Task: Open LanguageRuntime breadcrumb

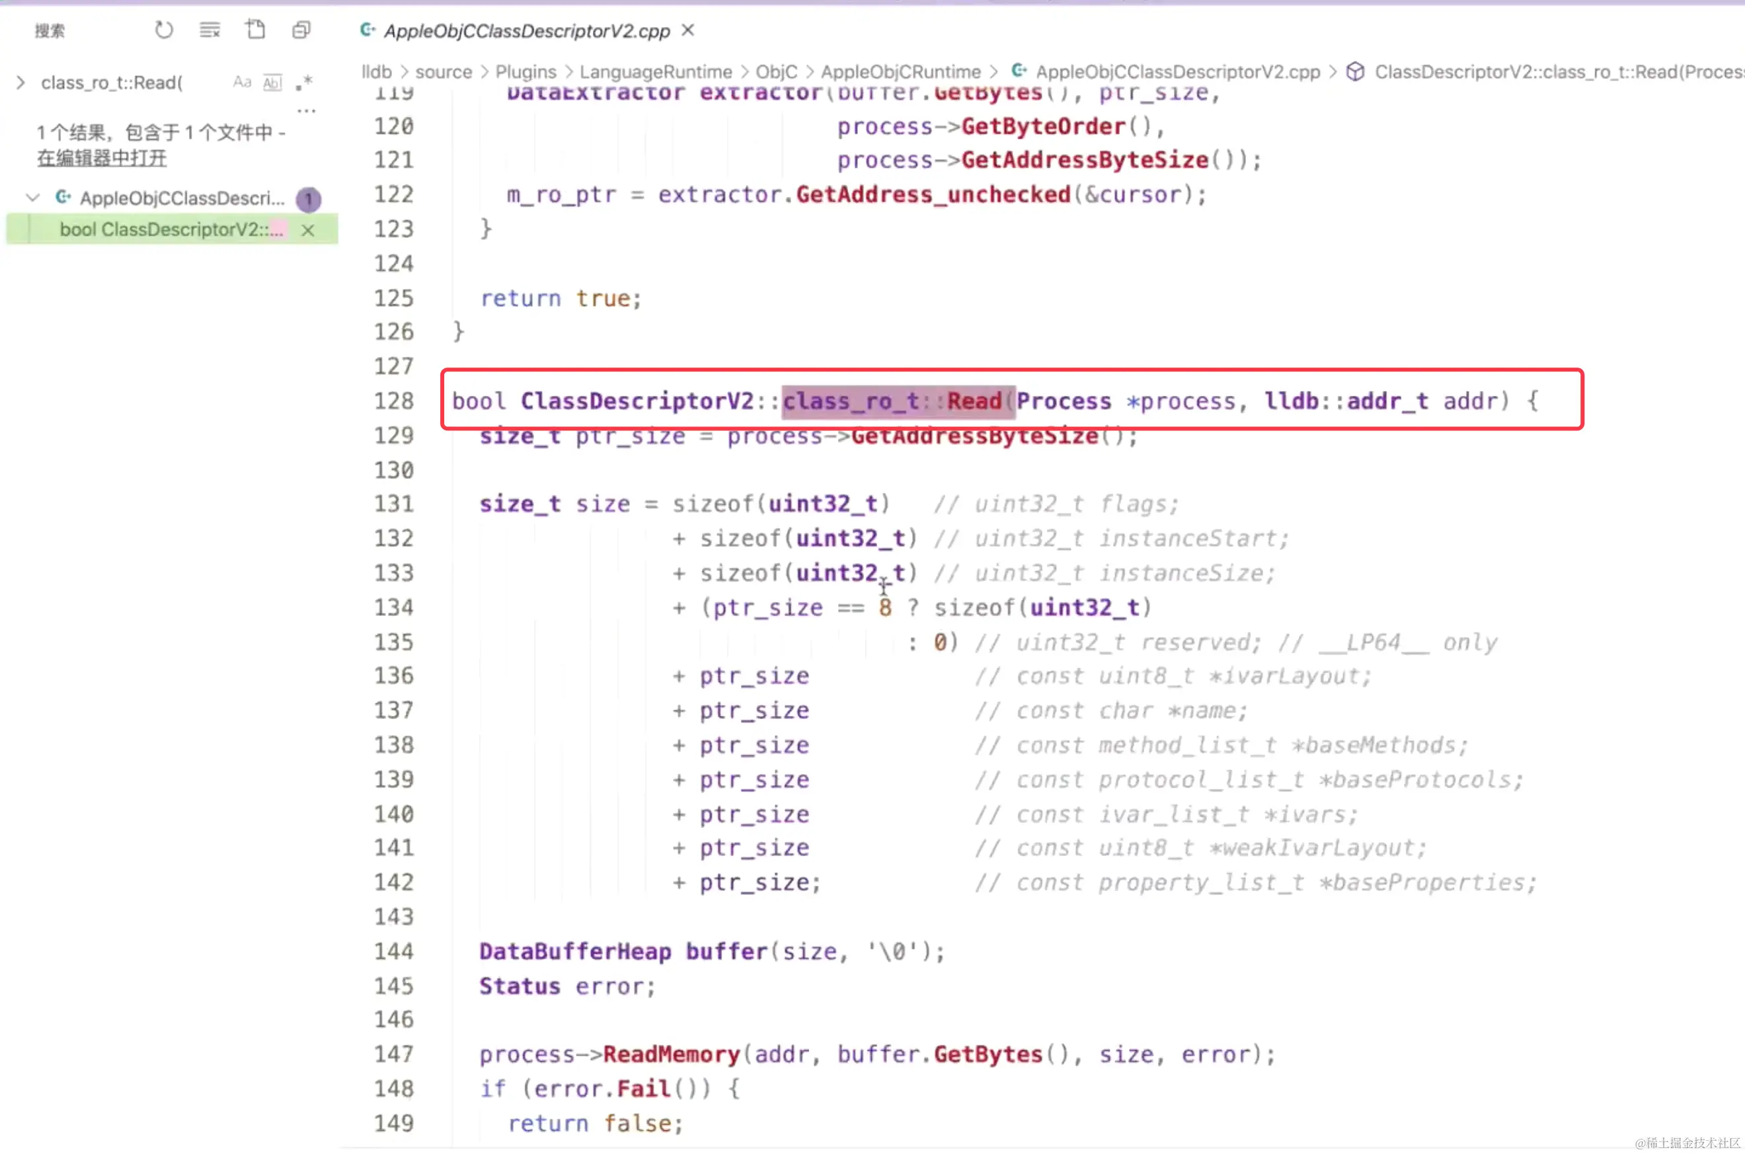Action: click(x=656, y=72)
